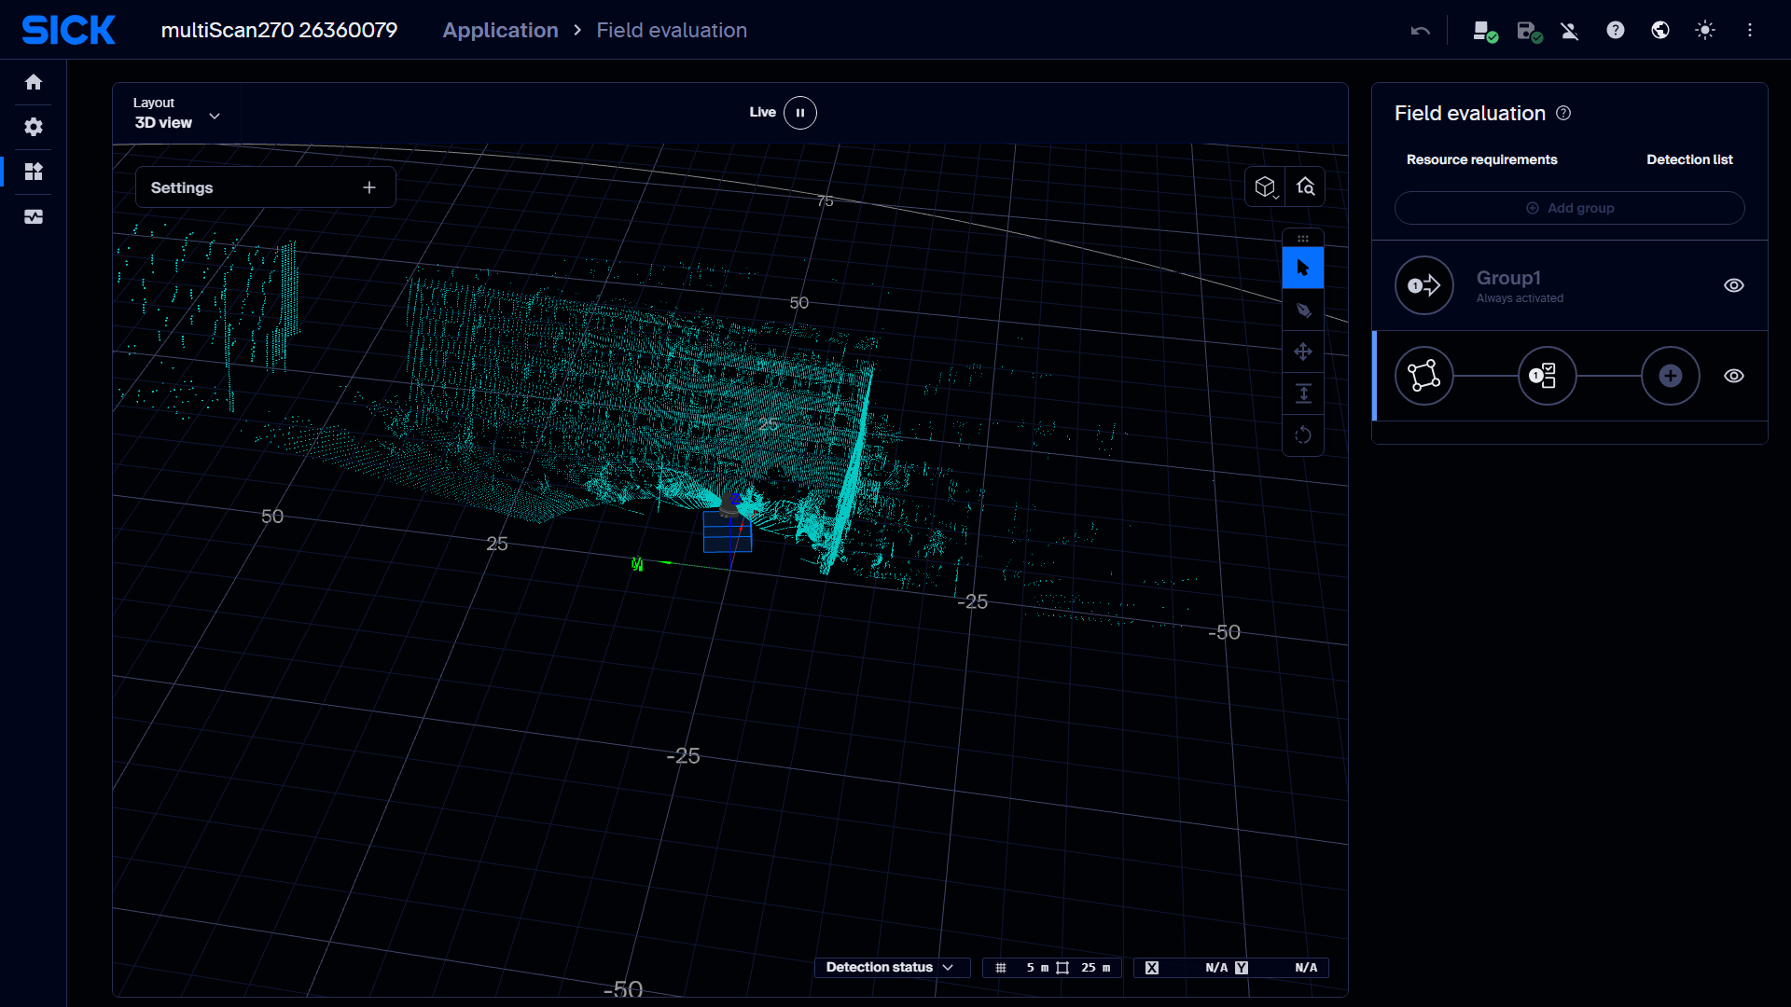The height and width of the screenshot is (1007, 1791).
Task: Click the saved-to-device floppy icon
Action: (1530, 31)
